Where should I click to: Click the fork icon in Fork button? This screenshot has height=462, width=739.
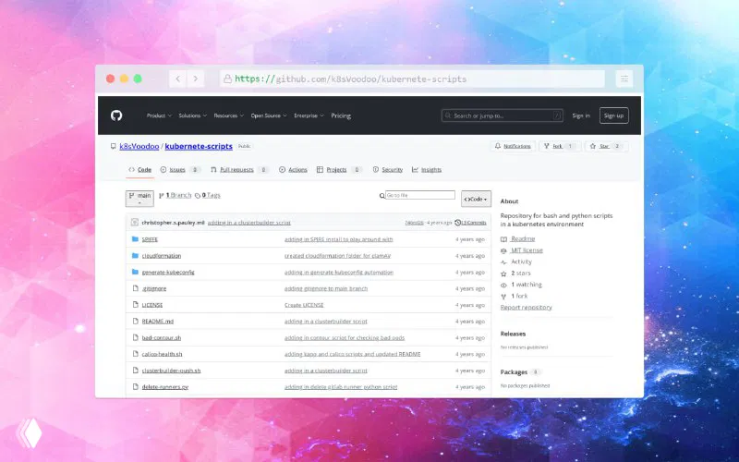(x=547, y=146)
